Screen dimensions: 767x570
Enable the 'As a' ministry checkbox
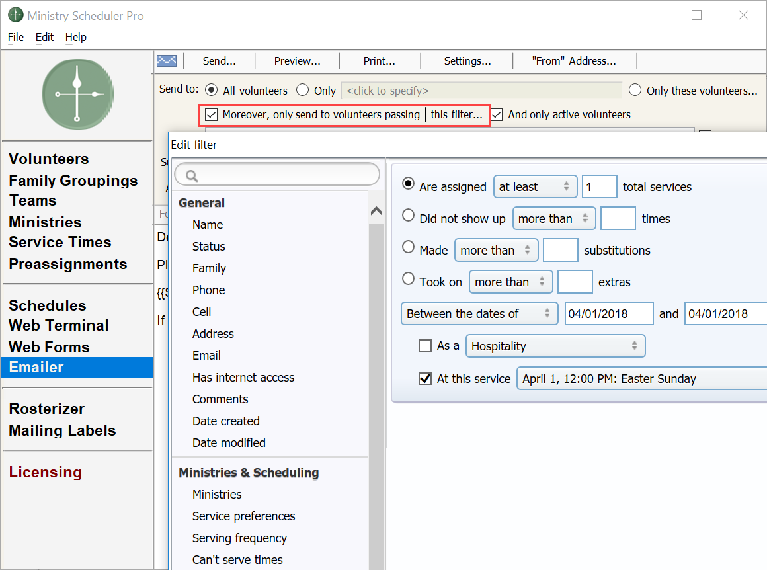[425, 346]
